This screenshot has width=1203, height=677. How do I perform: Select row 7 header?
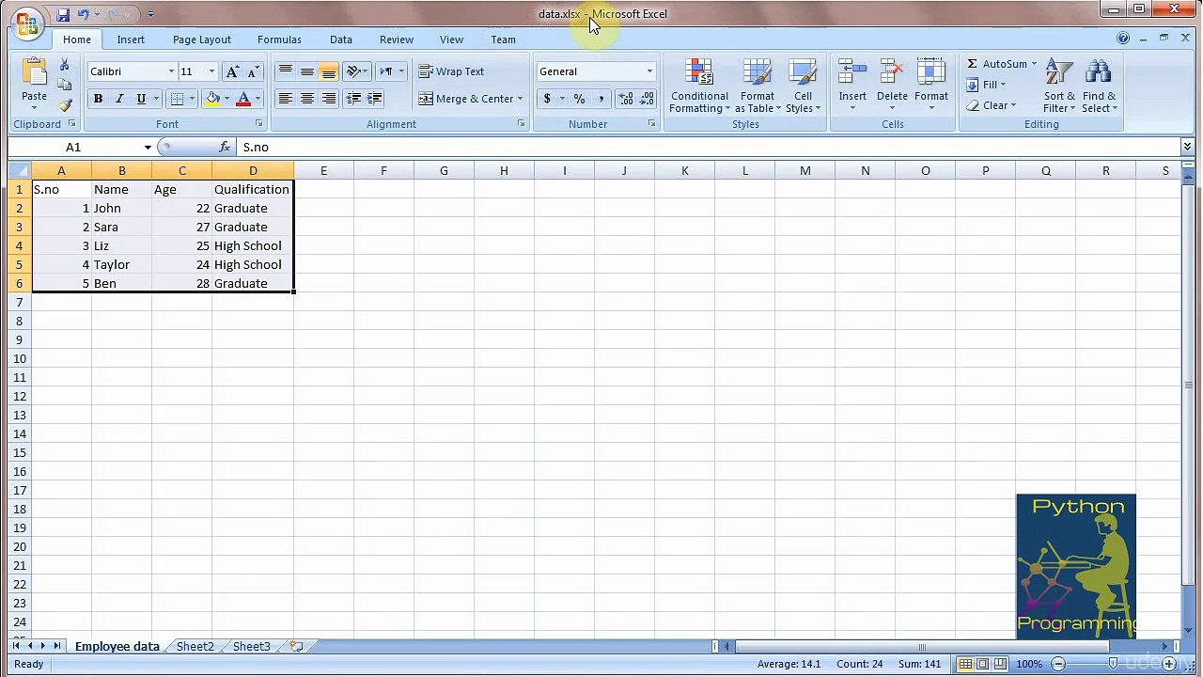click(19, 302)
